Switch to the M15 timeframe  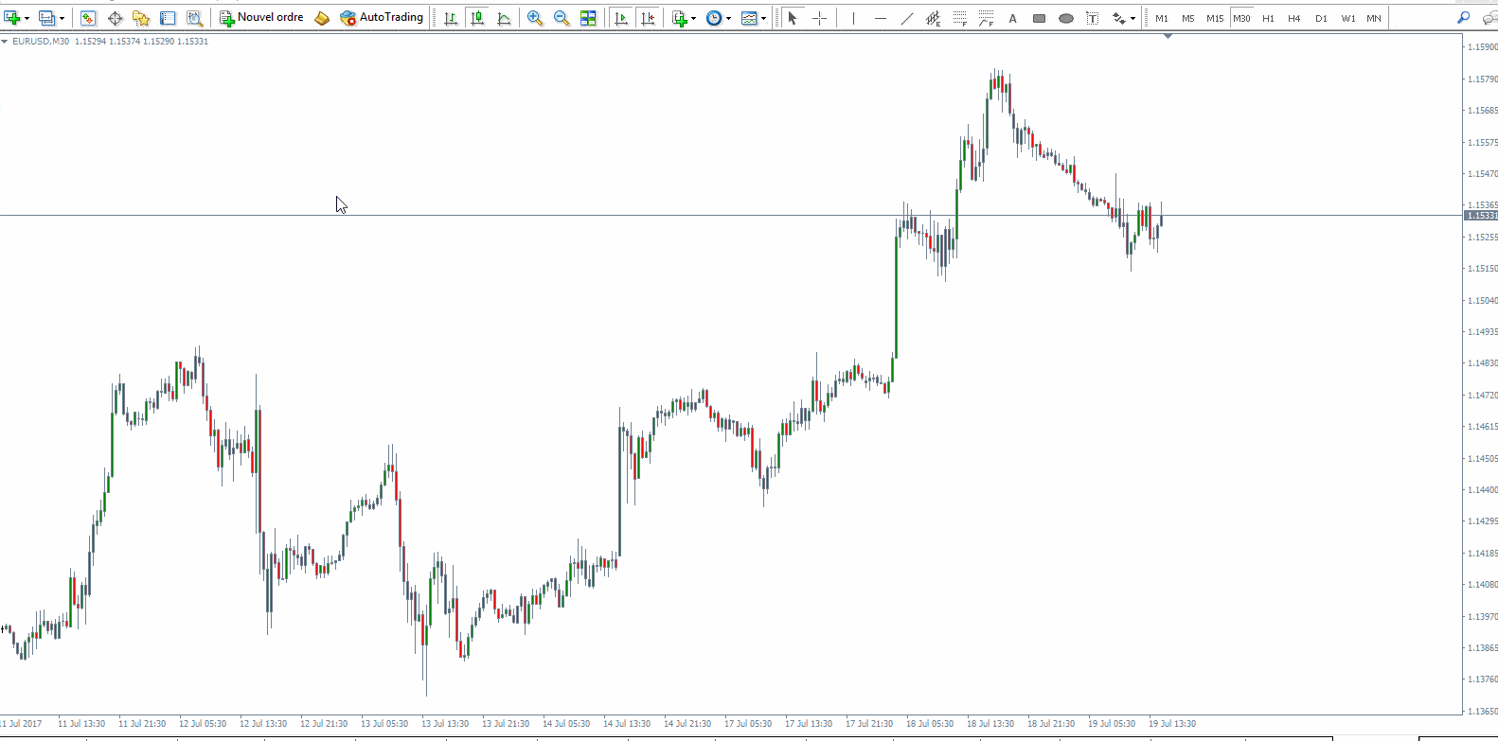tap(1215, 18)
